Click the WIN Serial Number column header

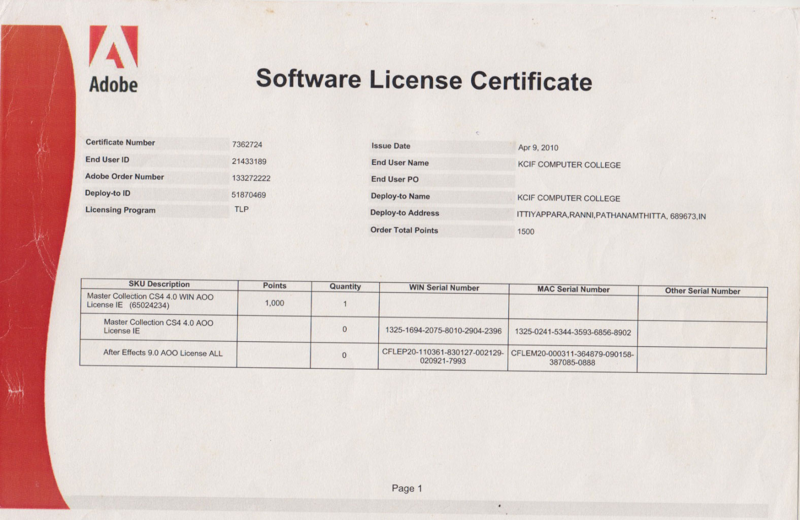pos(444,288)
